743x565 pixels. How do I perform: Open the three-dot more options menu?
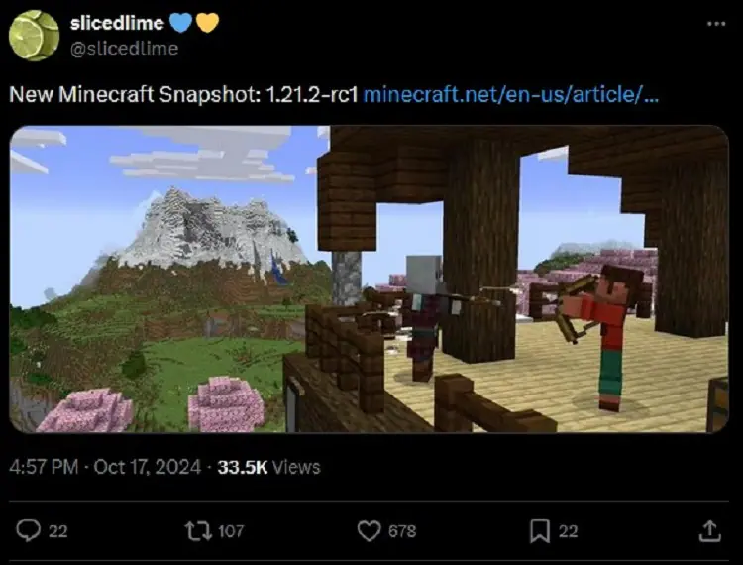(x=716, y=24)
